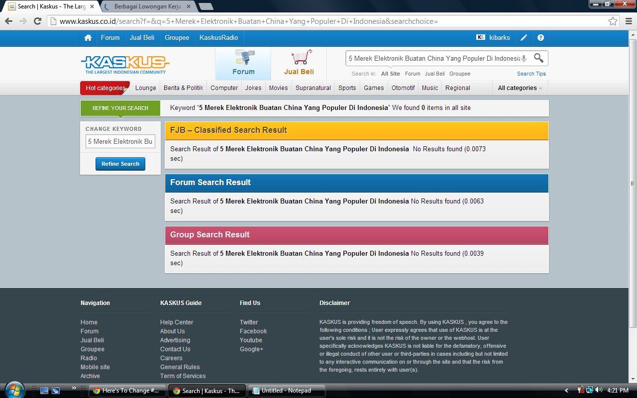Click the KASKUS logo
The height and width of the screenshot is (398, 637).
(125, 65)
